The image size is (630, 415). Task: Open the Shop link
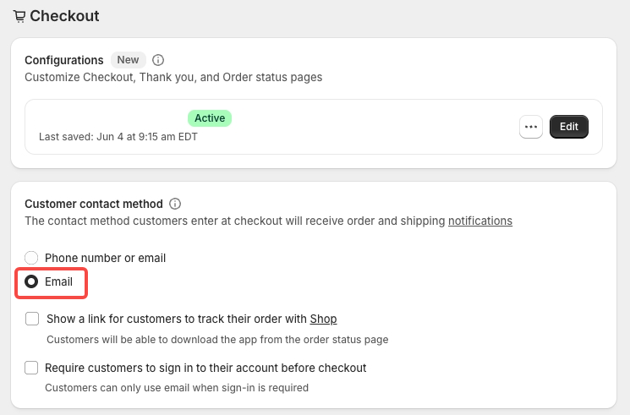coord(323,319)
